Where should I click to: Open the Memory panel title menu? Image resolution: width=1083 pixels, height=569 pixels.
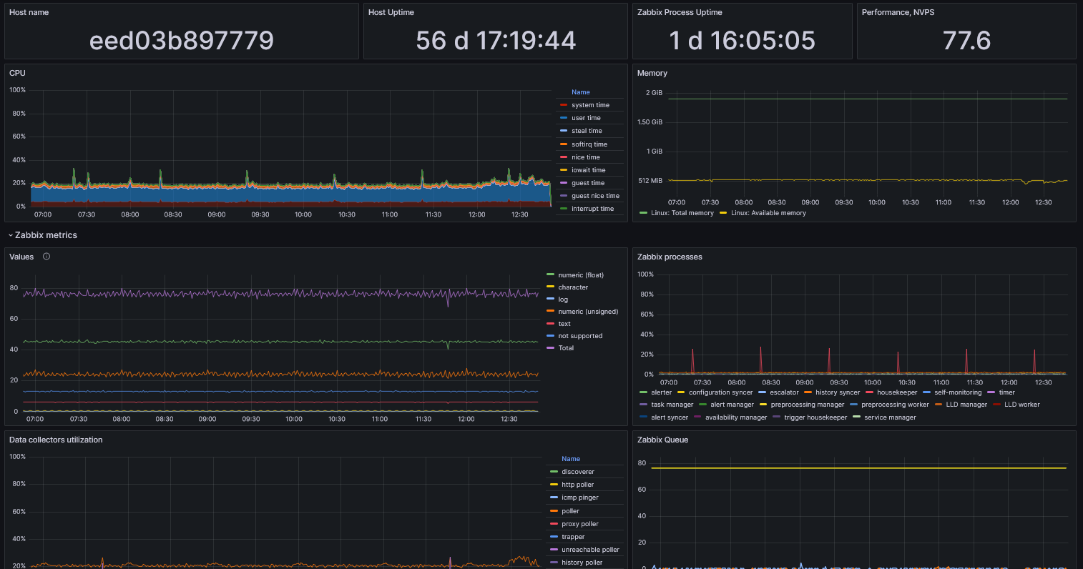coord(652,73)
